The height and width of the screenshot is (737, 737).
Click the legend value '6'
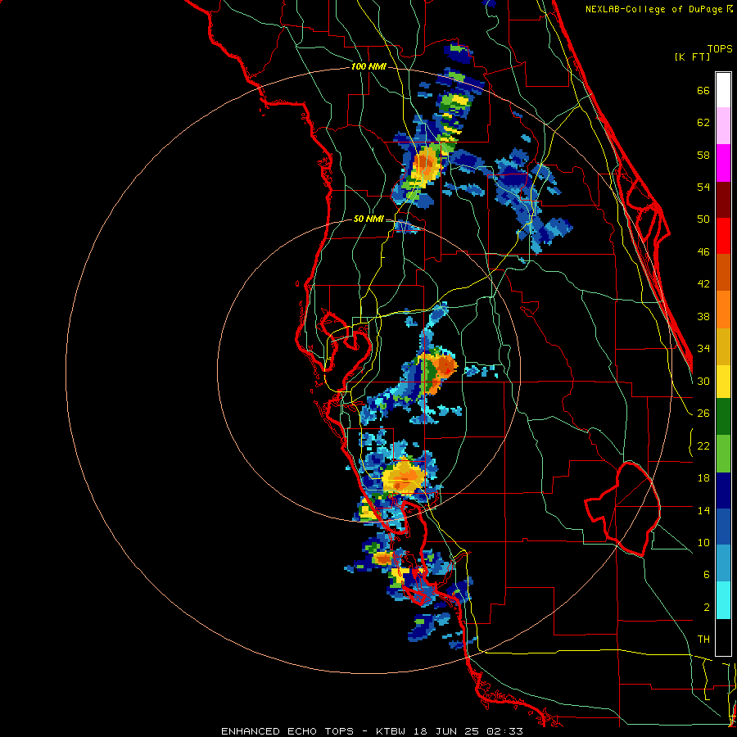click(707, 574)
